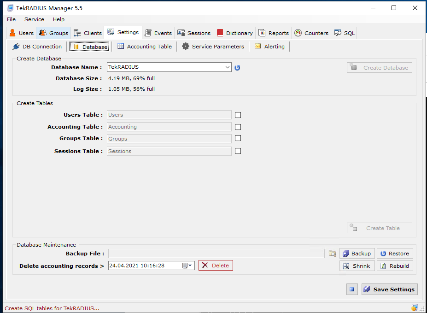Screen dimensions: 427x313
Task: Click the Users table name field
Action: [169, 115]
